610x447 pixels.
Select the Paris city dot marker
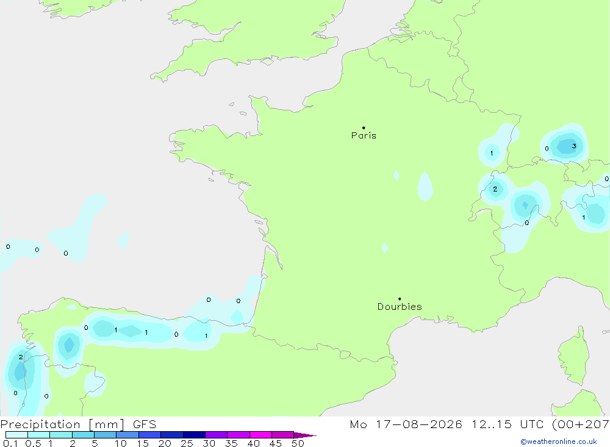[x=364, y=127]
